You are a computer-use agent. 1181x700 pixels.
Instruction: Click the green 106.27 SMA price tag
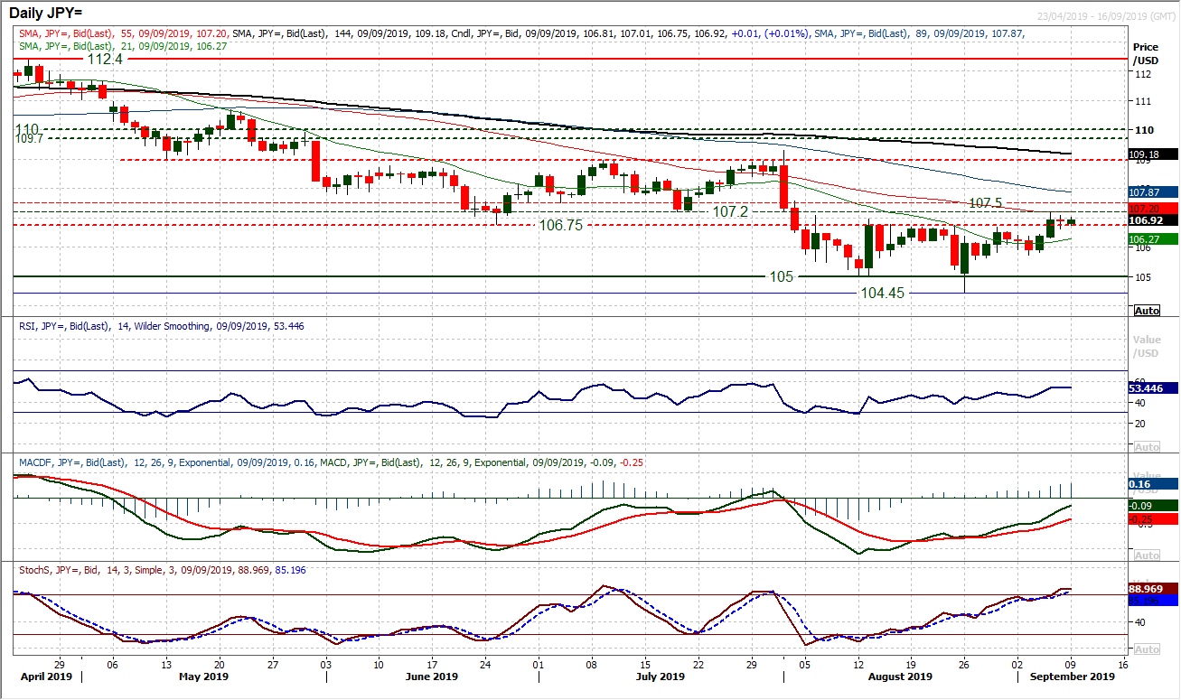coord(1154,238)
